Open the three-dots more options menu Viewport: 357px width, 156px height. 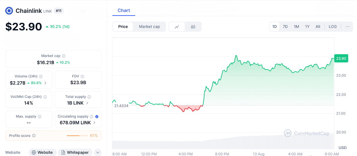347,27
